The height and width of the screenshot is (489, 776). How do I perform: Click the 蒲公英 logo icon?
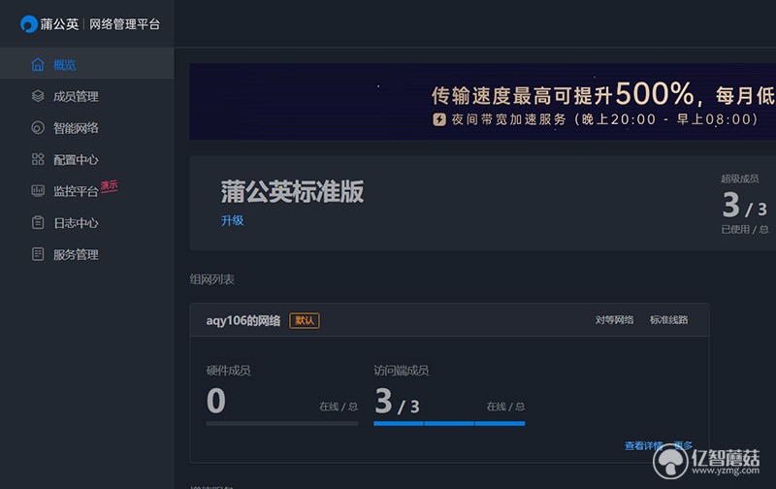click(x=29, y=24)
